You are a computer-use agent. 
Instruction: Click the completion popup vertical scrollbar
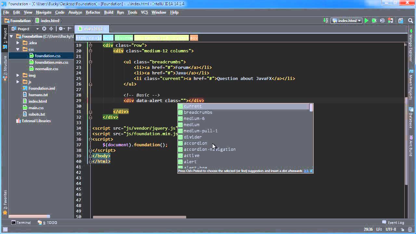(311, 108)
